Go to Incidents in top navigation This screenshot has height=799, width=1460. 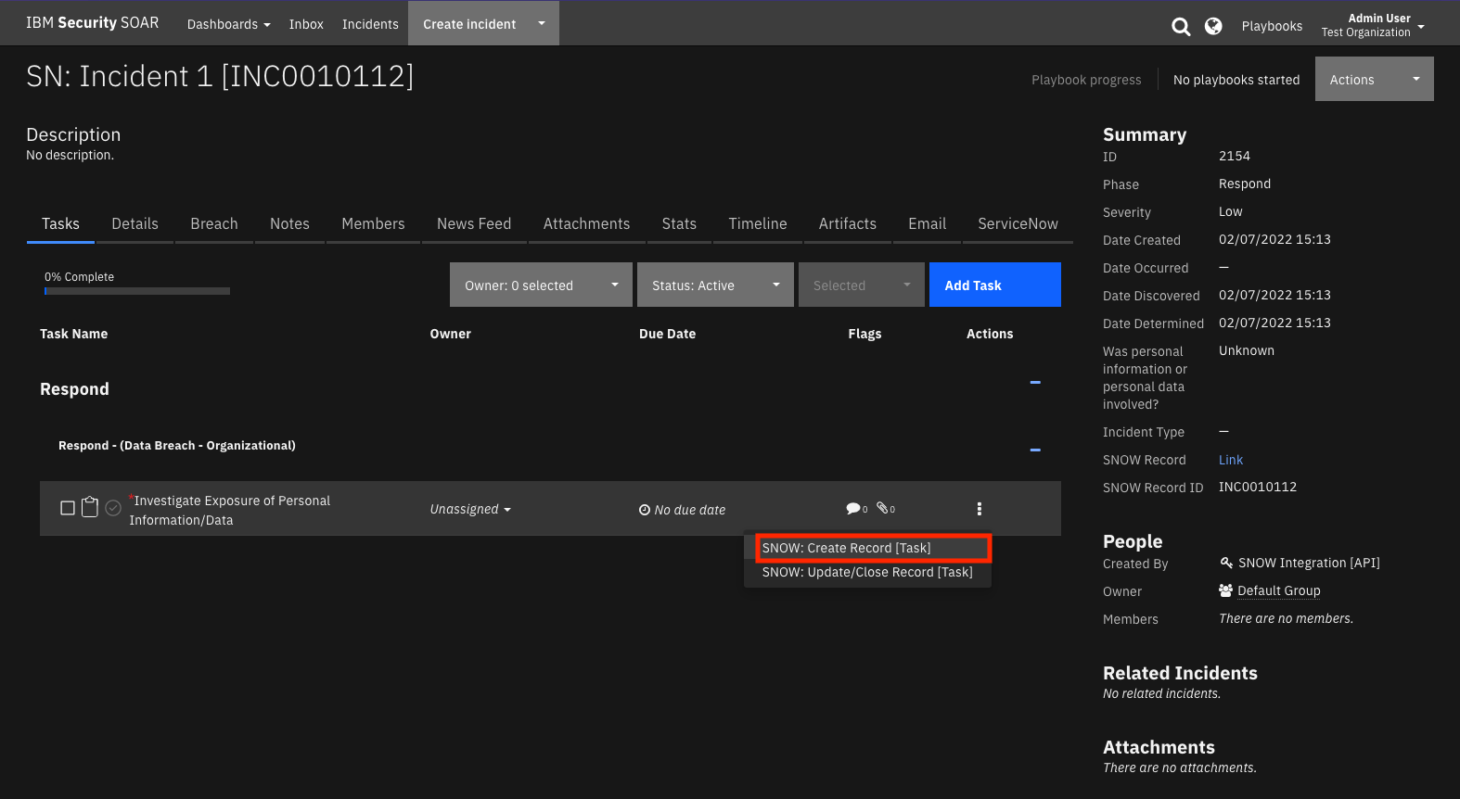(x=370, y=24)
